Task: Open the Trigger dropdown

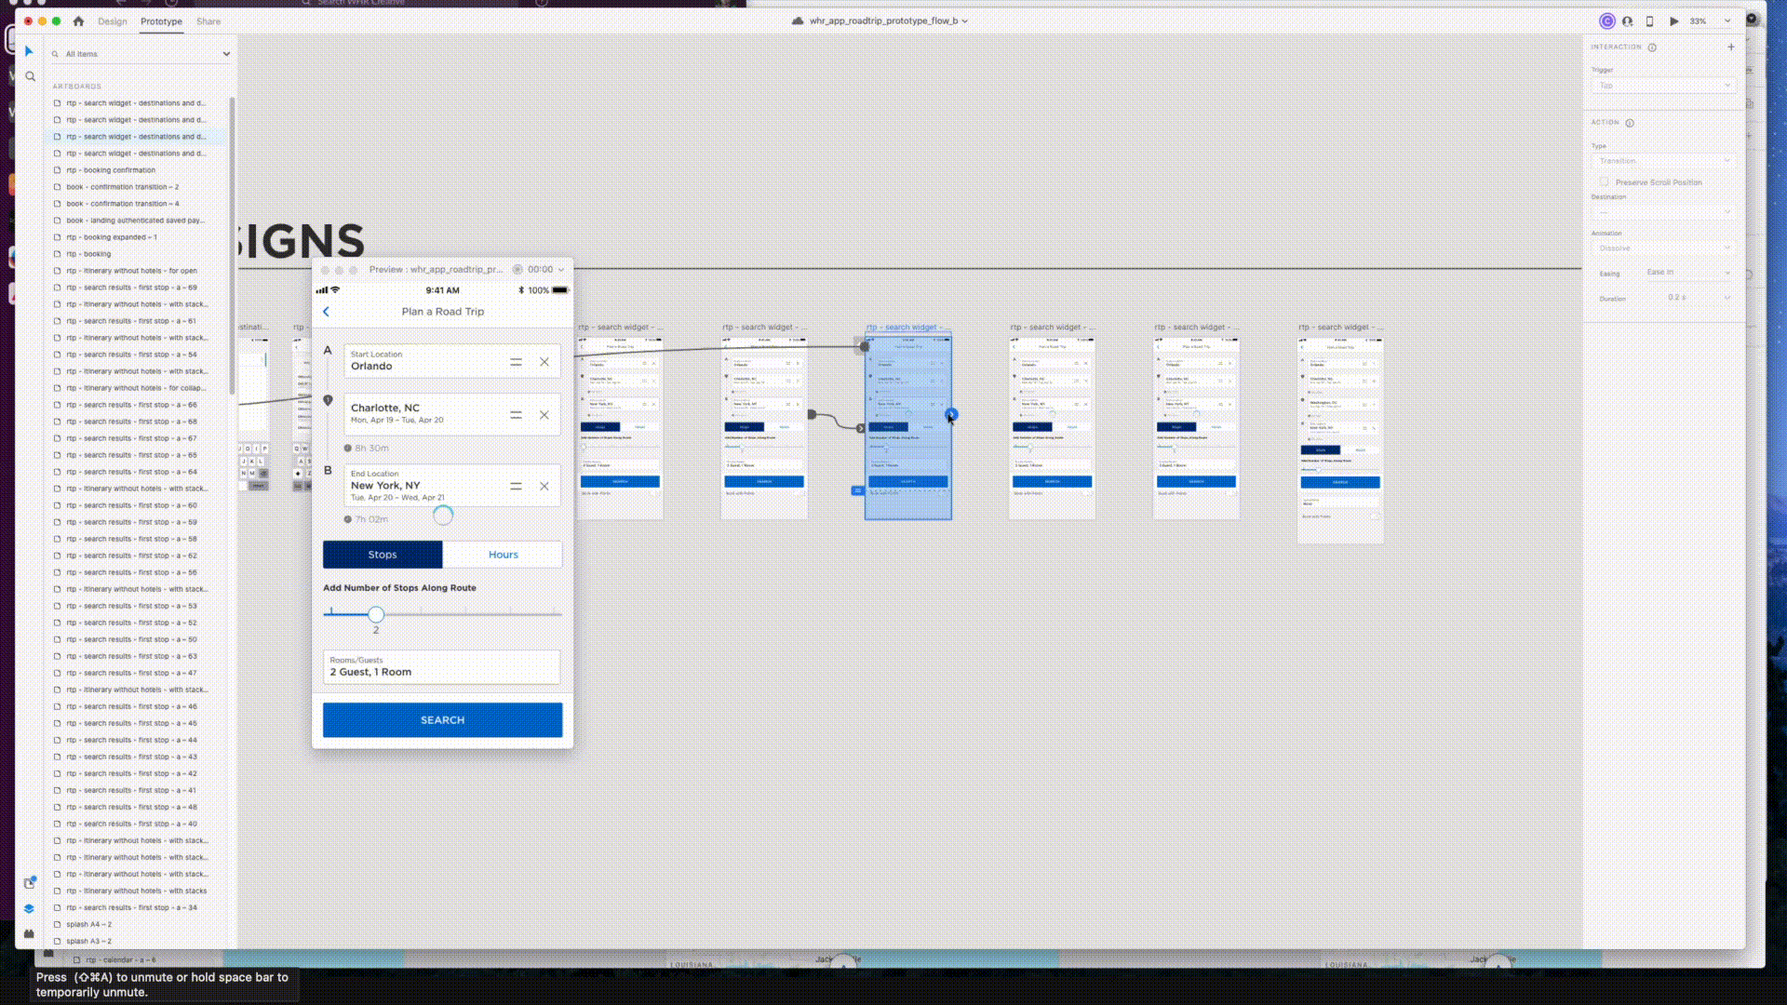Action: pyautogui.click(x=1662, y=86)
